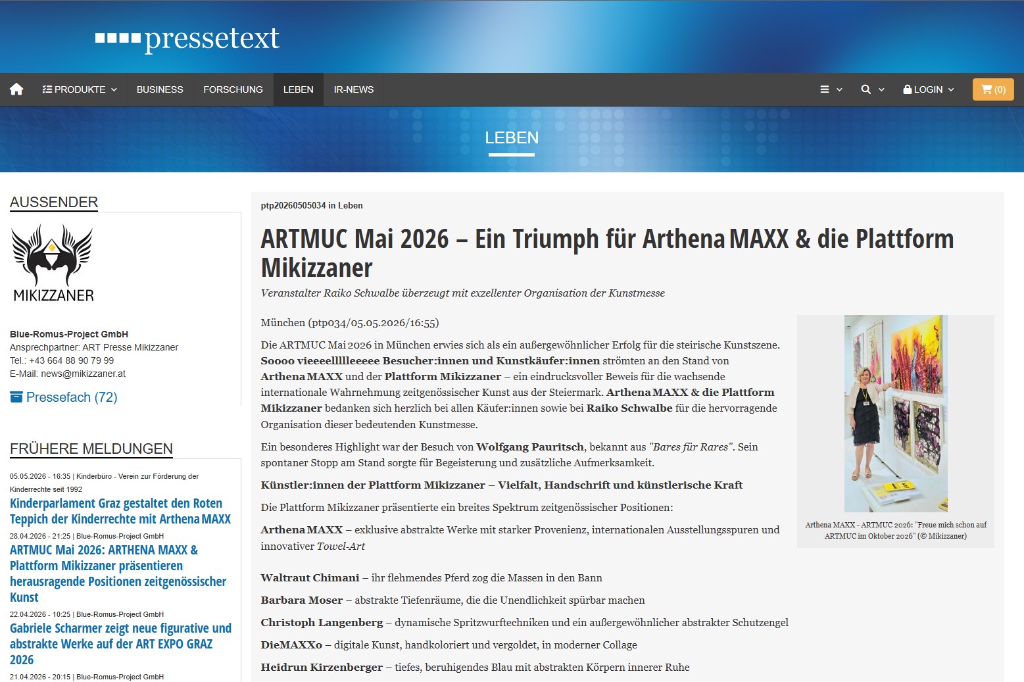Click the Mikizzaner sender logo

click(x=53, y=263)
